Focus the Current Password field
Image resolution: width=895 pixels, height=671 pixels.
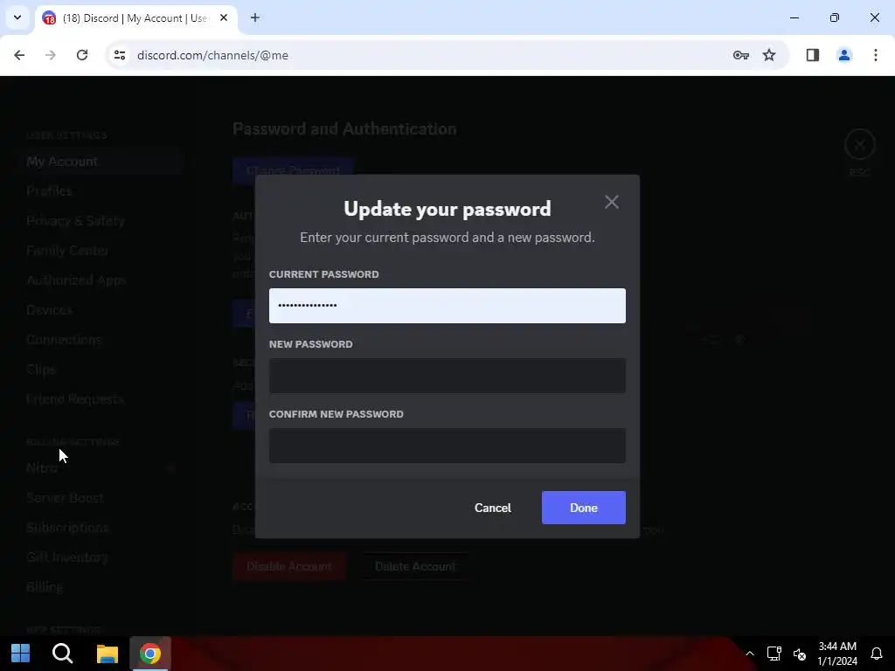coord(447,305)
